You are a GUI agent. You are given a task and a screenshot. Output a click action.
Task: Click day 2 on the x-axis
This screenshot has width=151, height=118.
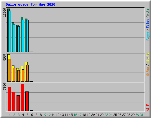point(14,115)
